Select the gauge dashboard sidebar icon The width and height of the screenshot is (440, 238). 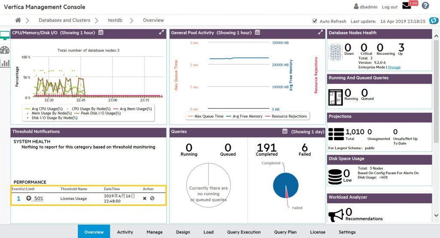point(5,50)
